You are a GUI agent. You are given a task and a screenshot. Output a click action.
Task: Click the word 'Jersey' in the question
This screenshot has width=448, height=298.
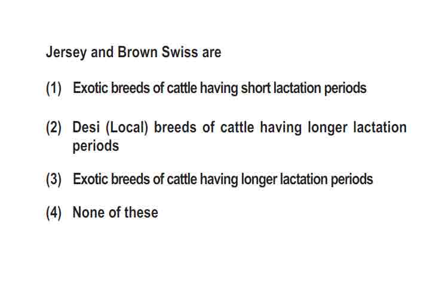tap(66, 53)
